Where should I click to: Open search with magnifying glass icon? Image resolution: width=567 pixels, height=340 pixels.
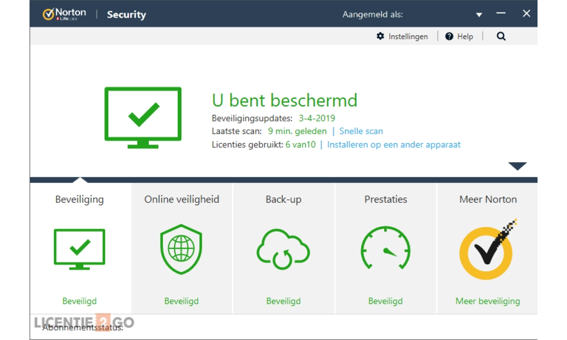501,36
